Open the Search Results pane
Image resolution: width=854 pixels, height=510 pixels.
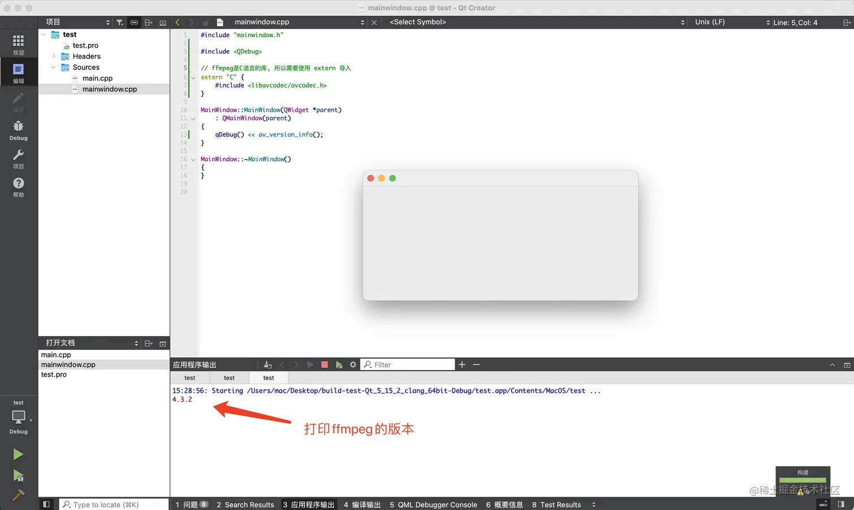click(x=246, y=505)
